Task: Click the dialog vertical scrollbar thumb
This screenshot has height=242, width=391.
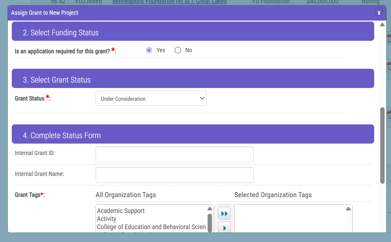Action: (x=382, y=145)
